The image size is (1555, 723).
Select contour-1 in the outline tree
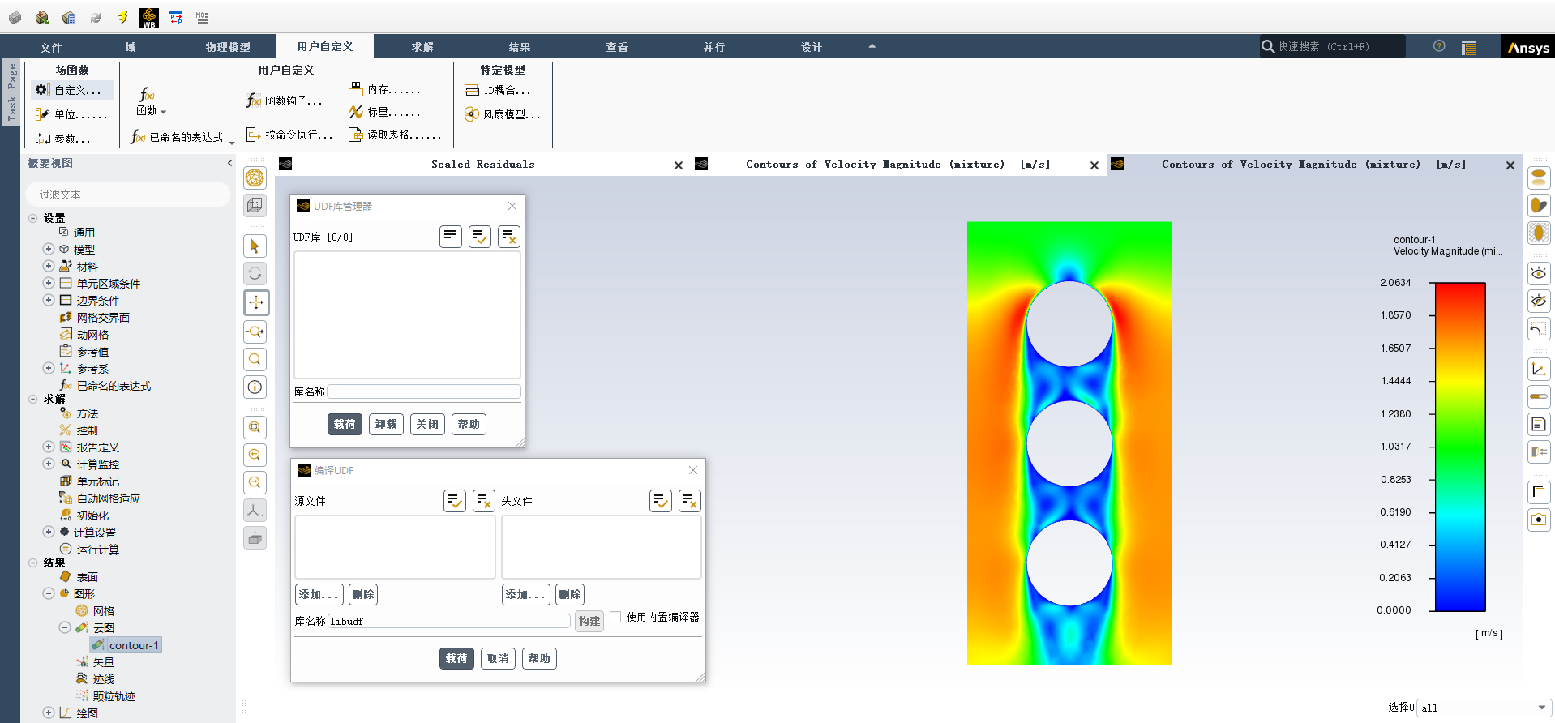[x=126, y=645]
